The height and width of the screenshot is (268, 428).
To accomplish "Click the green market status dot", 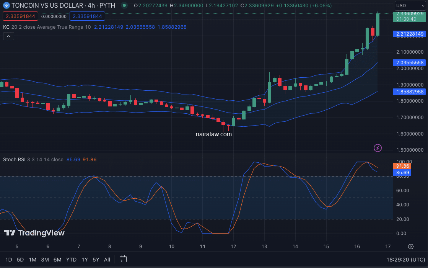I will 124,6.
